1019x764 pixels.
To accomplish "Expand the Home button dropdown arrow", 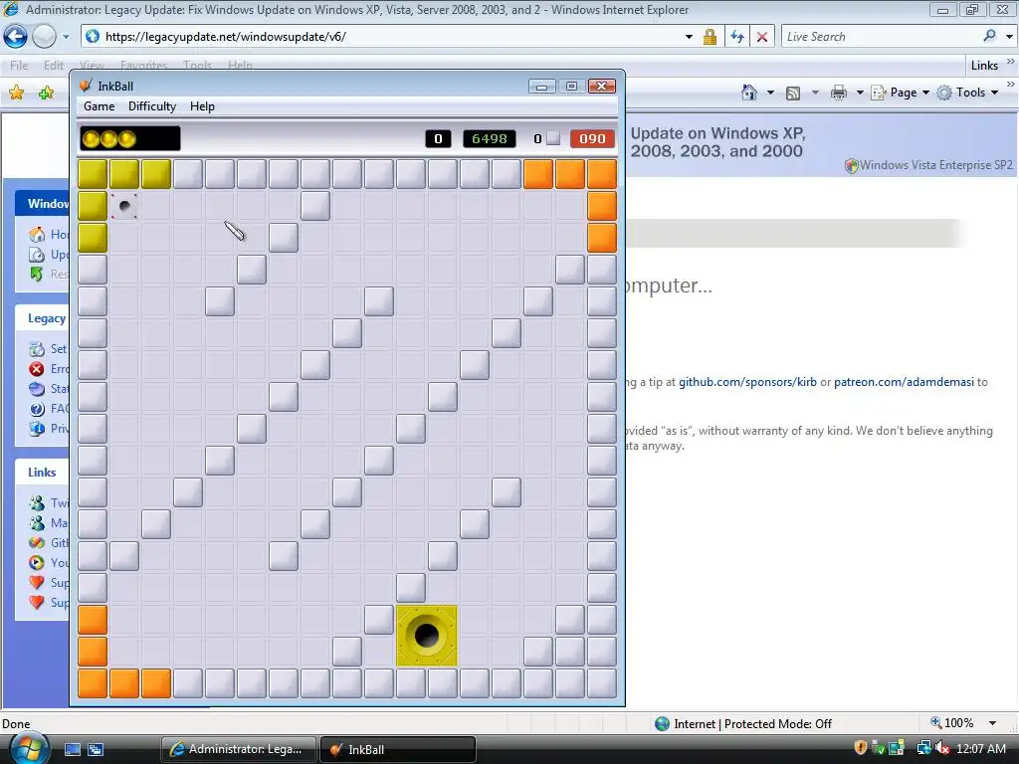I will click(x=771, y=93).
